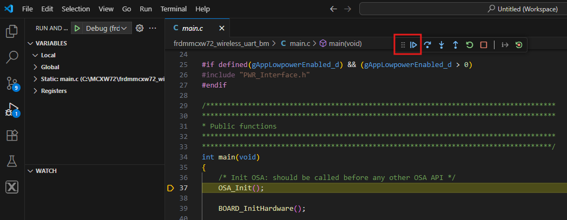Click the Untitled (Workspace) search box

coord(463,9)
